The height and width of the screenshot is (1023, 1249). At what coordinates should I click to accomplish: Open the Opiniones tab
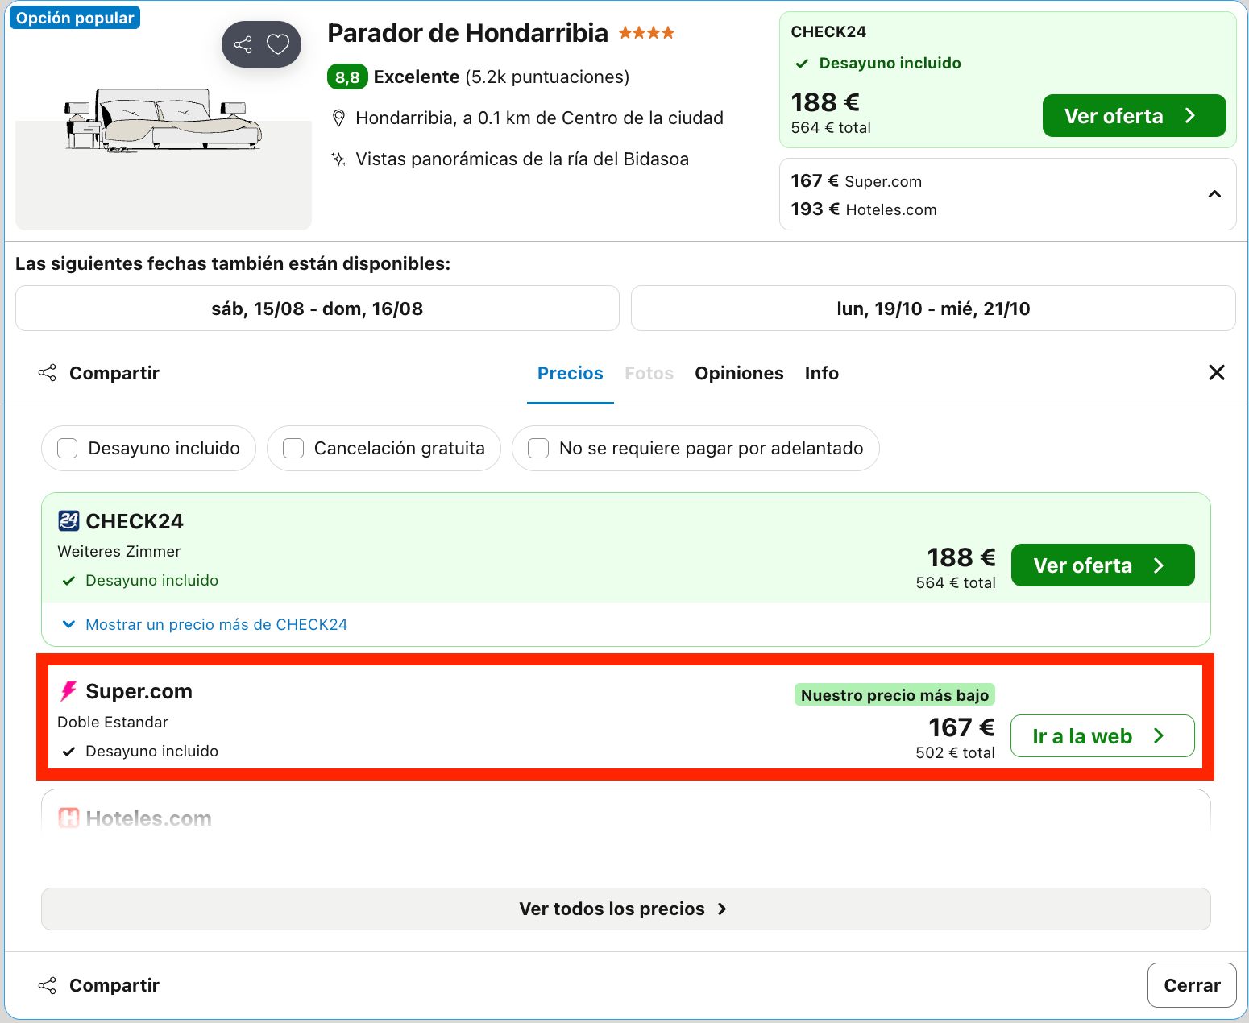(x=739, y=373)
